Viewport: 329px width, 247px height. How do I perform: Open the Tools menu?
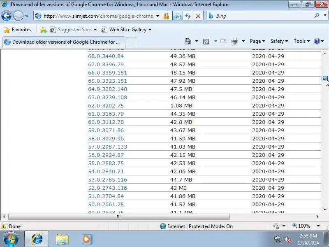[302, 41]
